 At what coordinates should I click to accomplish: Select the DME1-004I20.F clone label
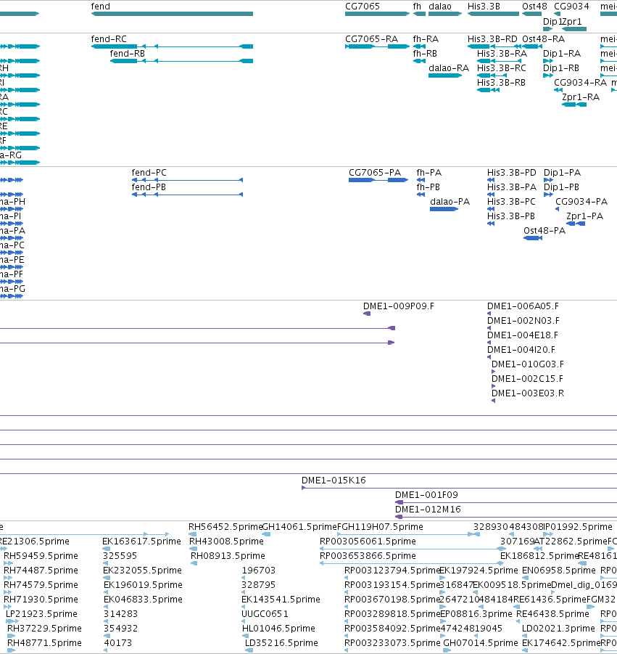click(521, 350)
